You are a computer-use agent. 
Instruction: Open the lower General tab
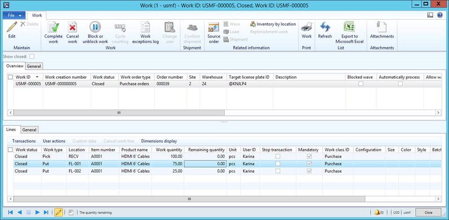click(29, 130)
